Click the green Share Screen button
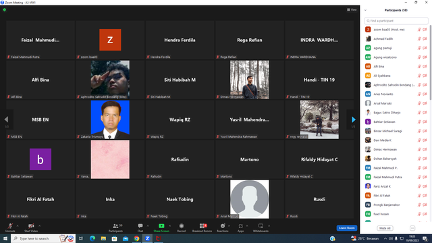 [161, 227]
